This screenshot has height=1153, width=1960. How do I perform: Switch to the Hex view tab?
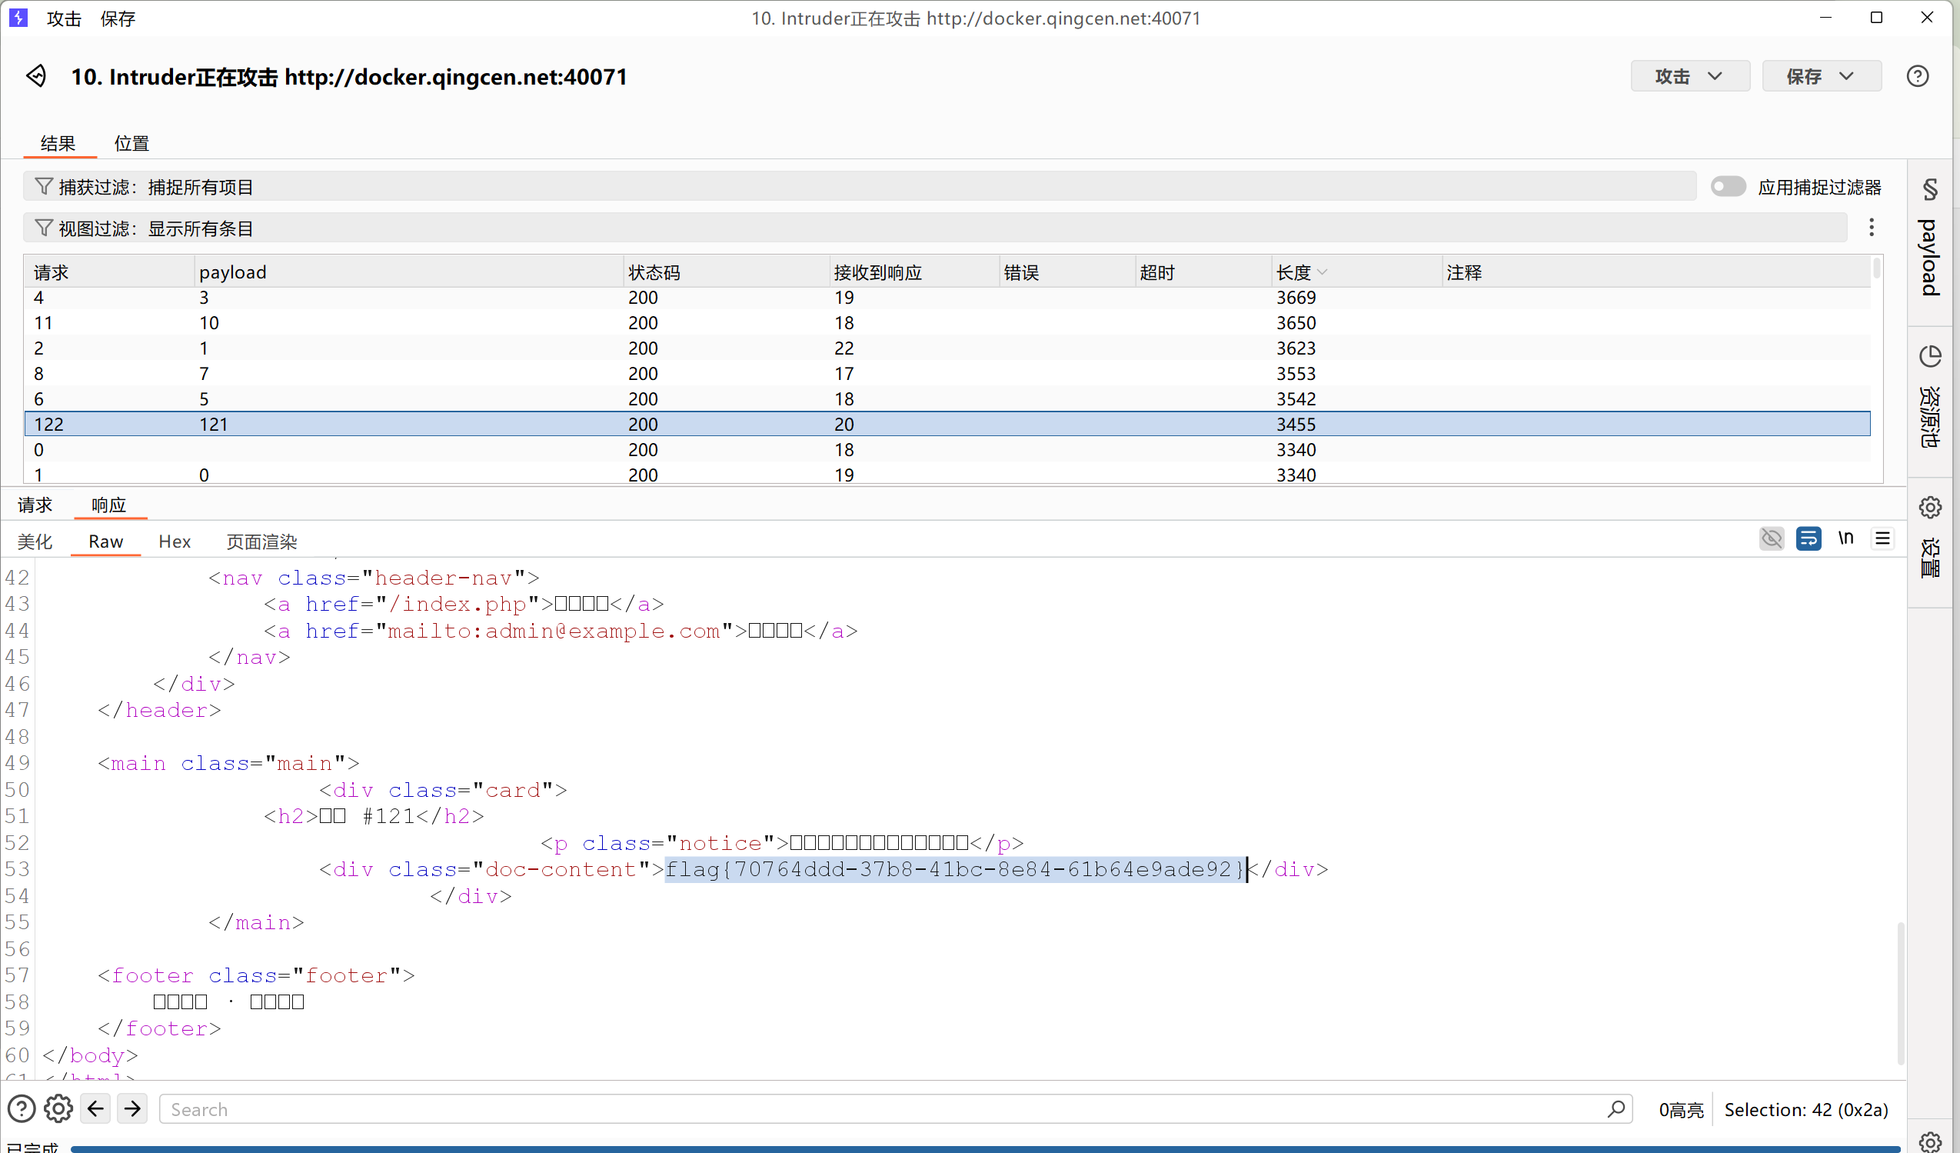175,542
